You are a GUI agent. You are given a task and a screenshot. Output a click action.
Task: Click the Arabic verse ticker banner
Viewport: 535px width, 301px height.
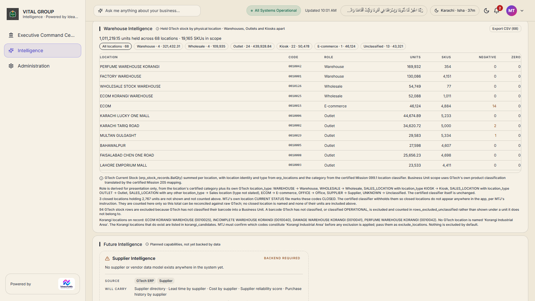[x=384, y=11]
